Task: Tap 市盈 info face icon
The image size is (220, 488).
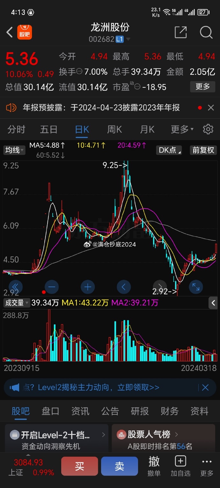Action: click(x=137, y=87)
